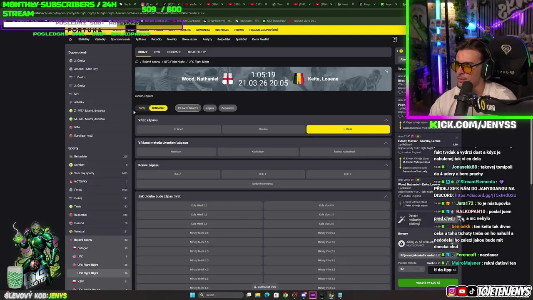Open HOTOVKY in the sports list

tap(99, 181)
